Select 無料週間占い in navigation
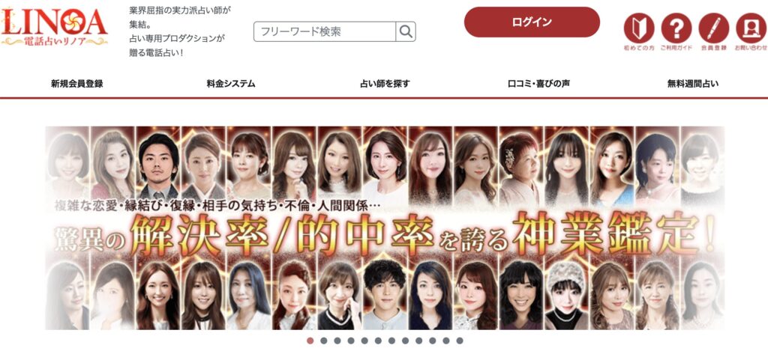Image resolution: width=768 pixels, height=357 pixels. coord(692,84)
